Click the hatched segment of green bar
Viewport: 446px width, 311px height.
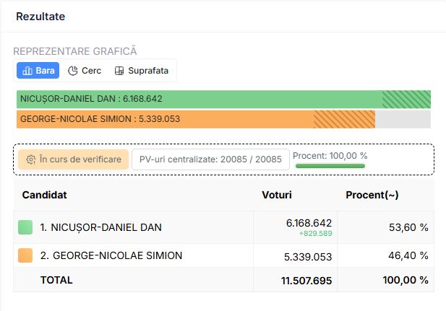click(x=406, y=99)
